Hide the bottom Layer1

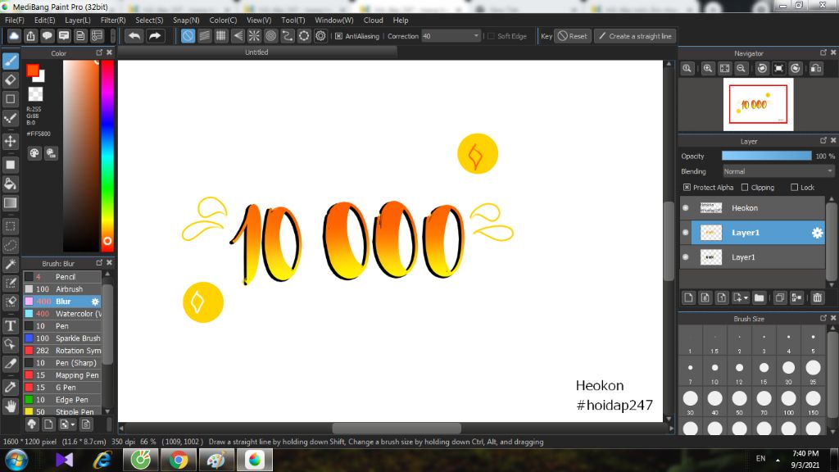coord(686,257)
